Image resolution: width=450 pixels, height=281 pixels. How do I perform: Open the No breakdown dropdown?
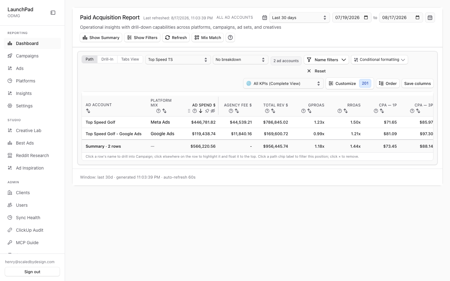click(241, 60)
